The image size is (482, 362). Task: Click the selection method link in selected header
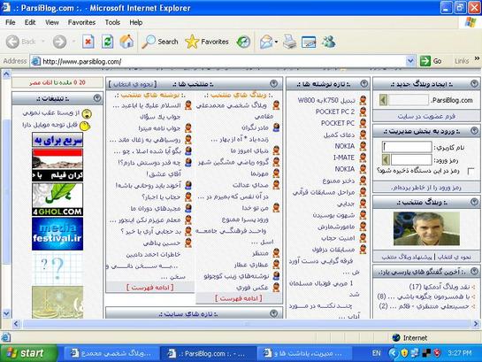coord(134,84)
